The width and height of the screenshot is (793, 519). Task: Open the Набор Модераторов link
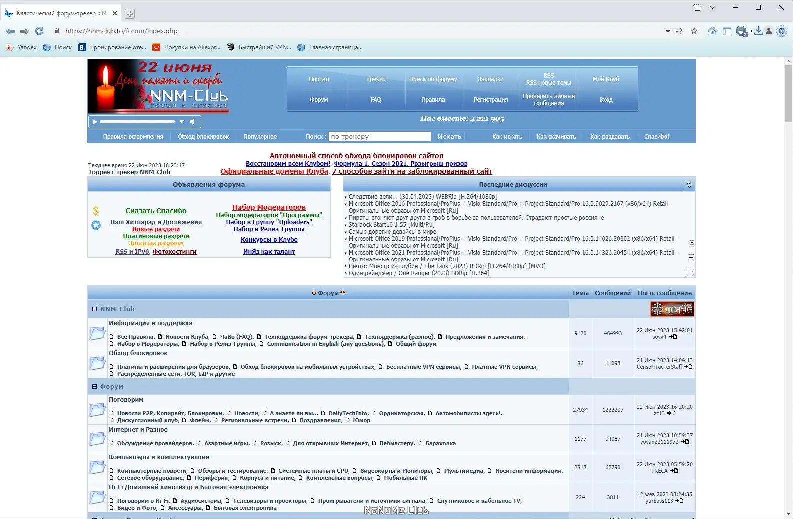269,207
